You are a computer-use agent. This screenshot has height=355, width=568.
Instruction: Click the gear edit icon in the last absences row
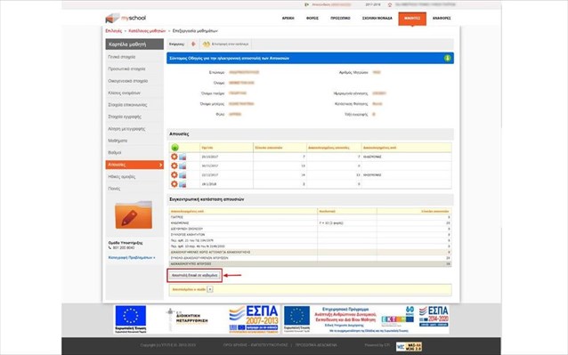(x=174, y=184)
